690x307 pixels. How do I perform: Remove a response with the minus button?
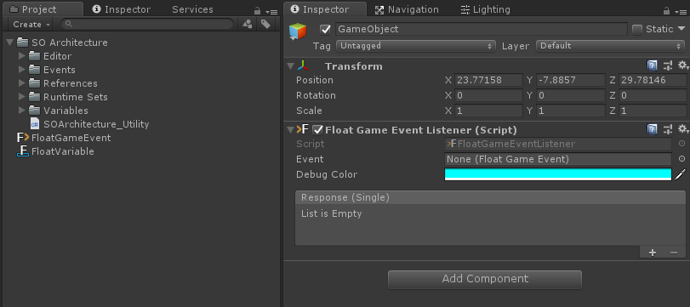[673, 252]
